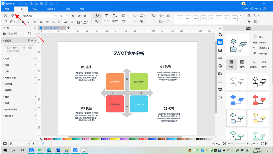Toggle Subscript formatting

click(x=53, y=22)
